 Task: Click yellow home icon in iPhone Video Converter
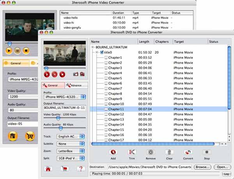click(x=13, y=136)
